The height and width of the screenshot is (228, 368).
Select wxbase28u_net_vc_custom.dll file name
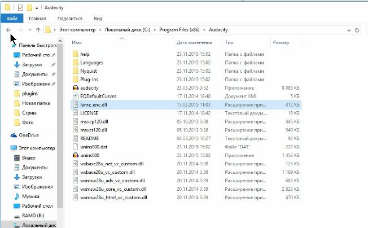[112, 164]
